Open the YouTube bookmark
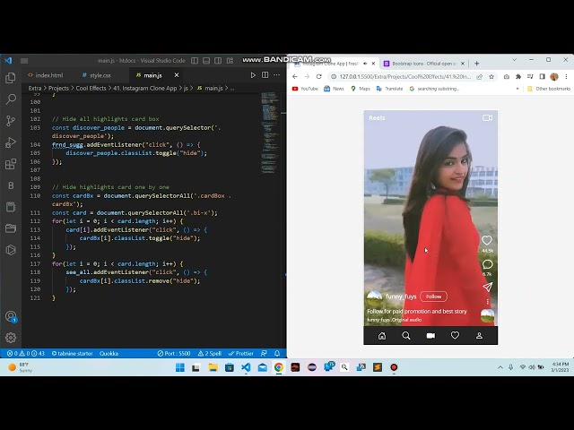 (x=305, y=89)
